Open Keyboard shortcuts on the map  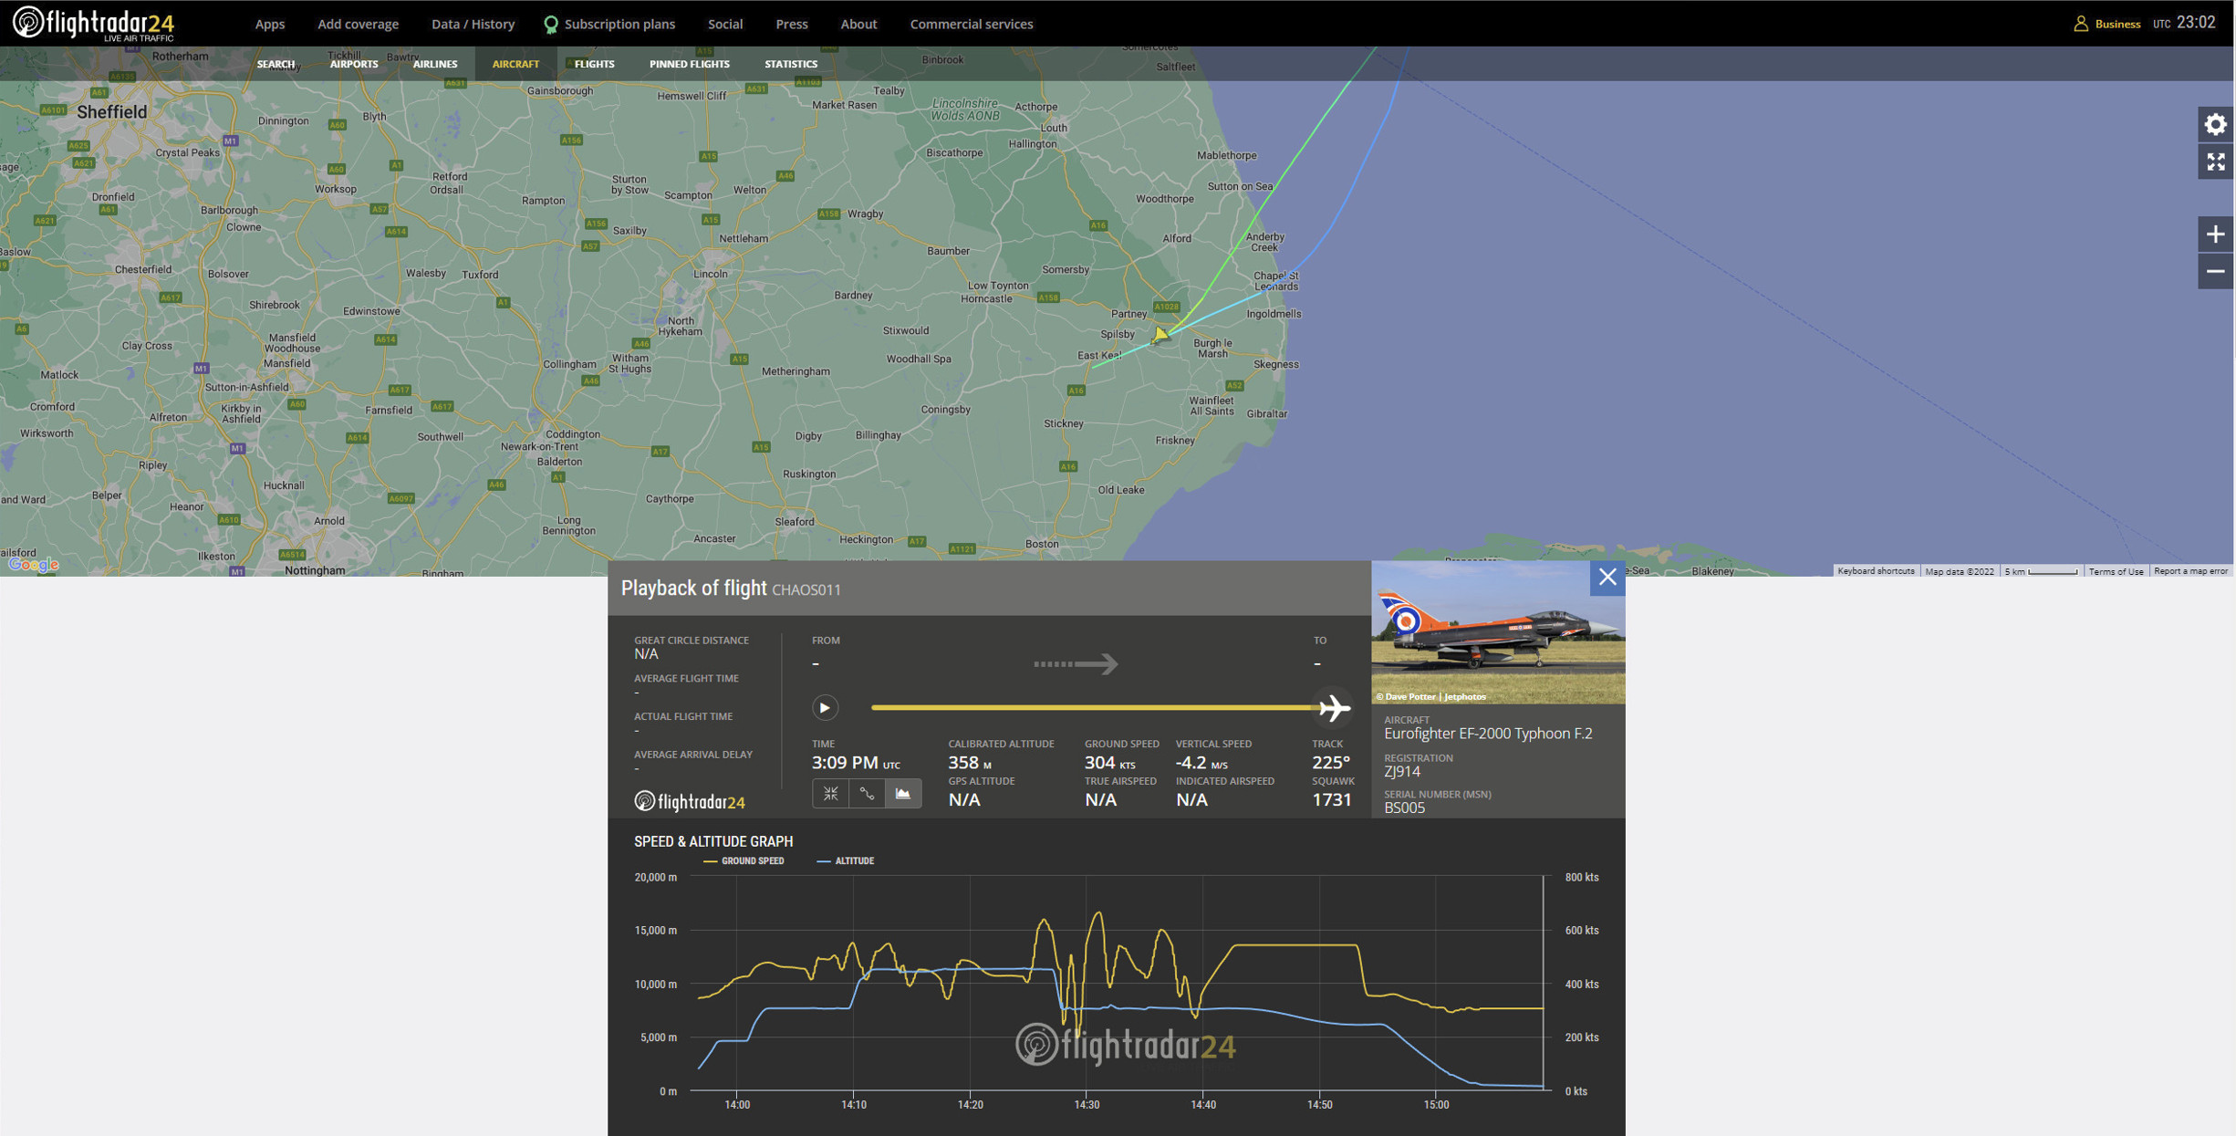[1875, 571]
